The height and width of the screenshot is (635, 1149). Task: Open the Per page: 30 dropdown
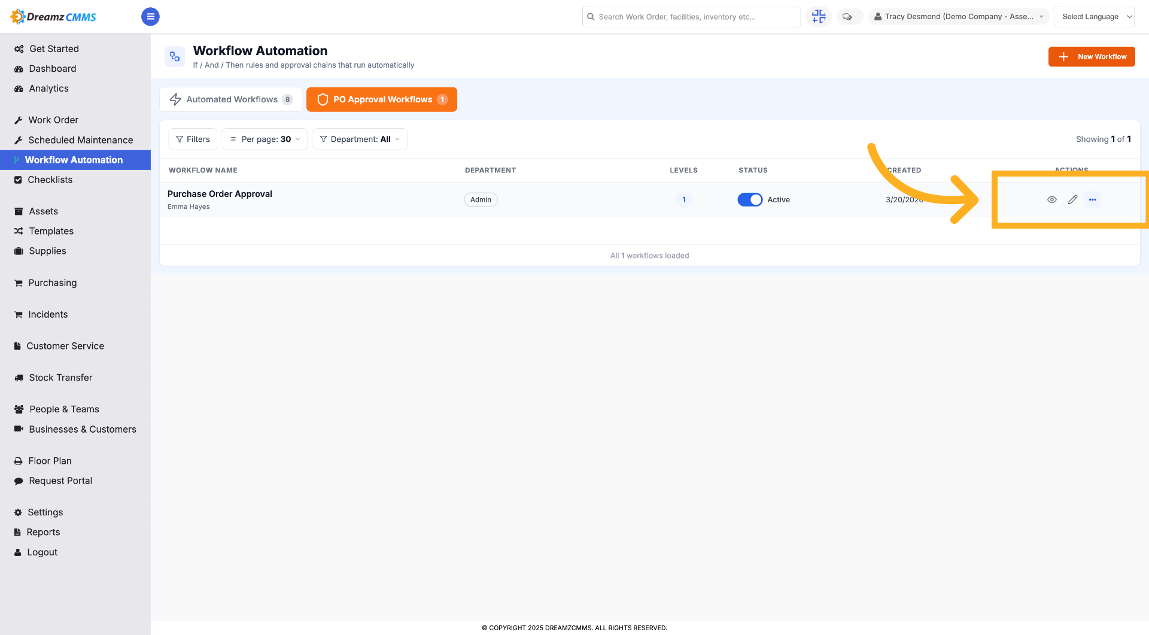[265, 139]
